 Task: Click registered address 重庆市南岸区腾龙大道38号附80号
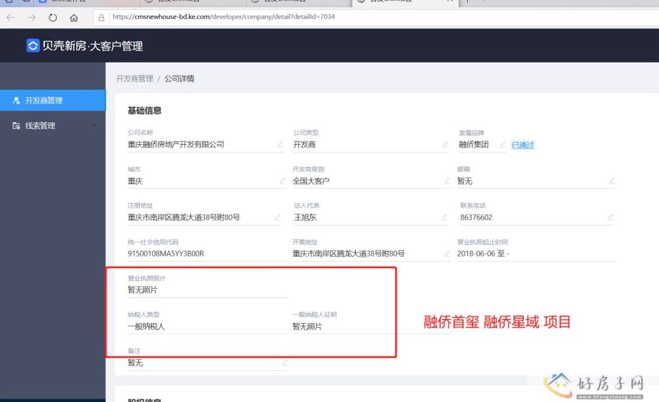click(x=184, y=217)
